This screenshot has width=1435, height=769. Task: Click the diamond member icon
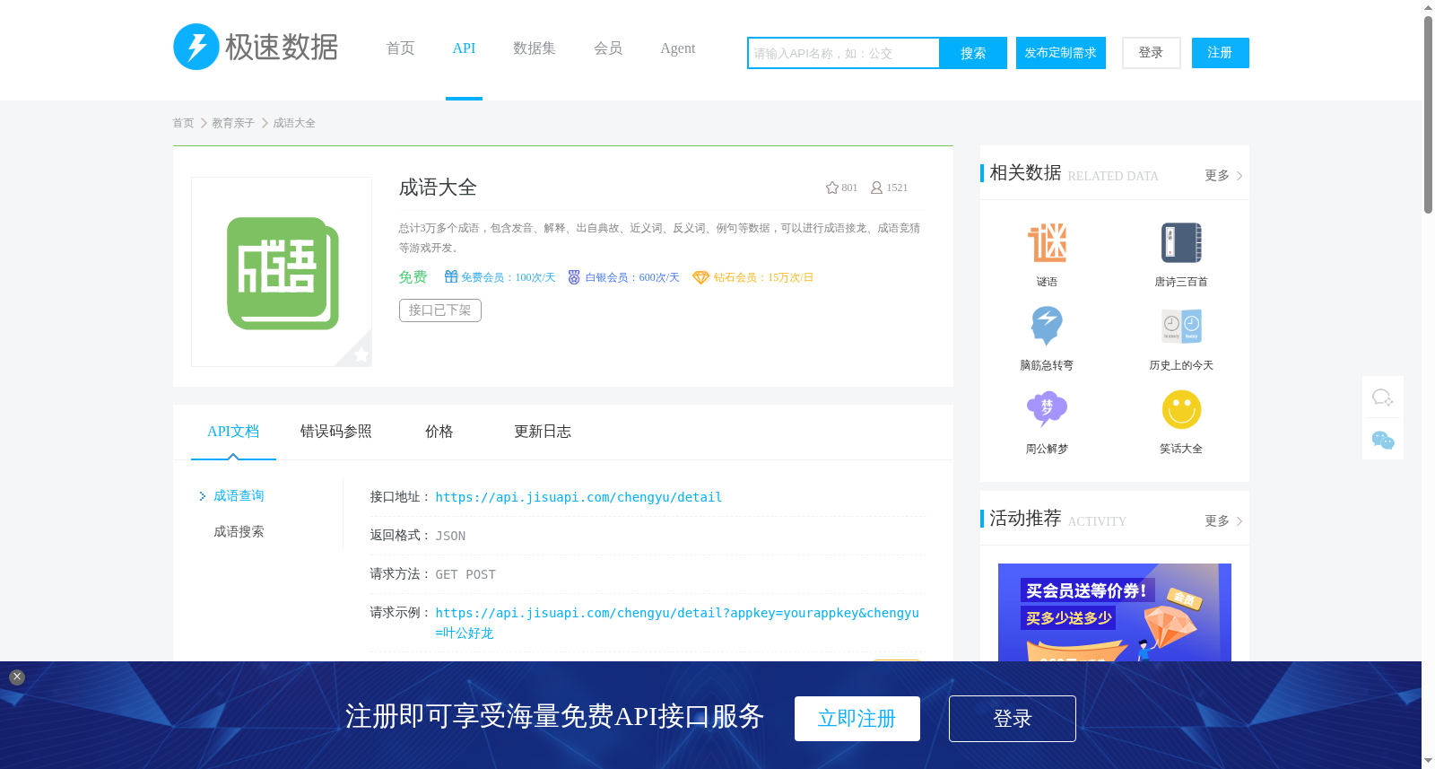(x=701, y=277)
